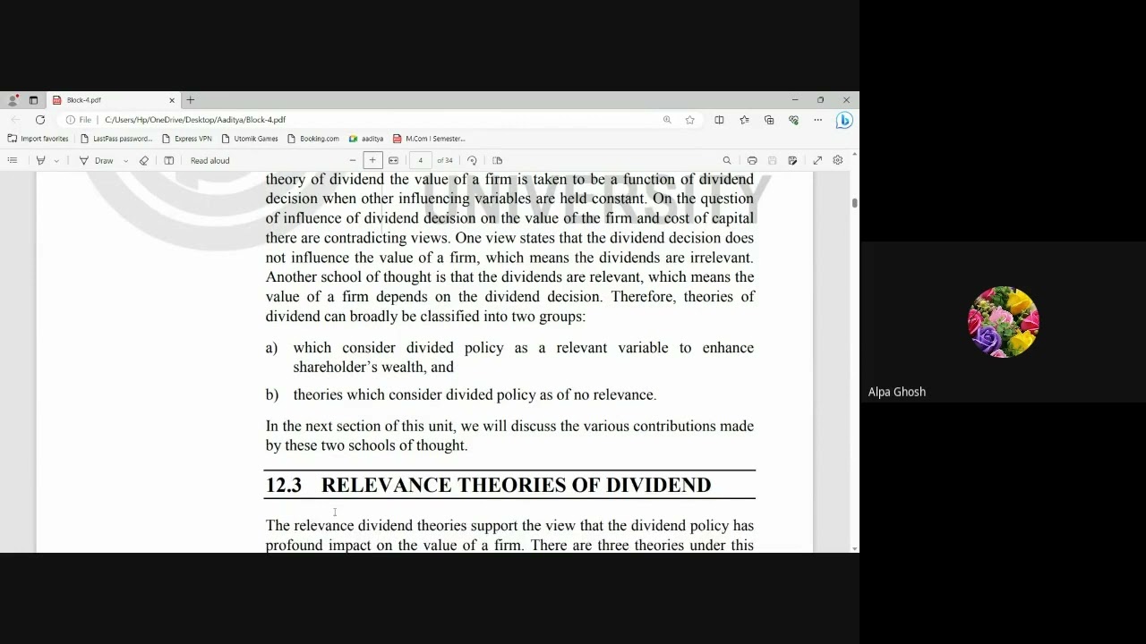The height and width of the screenshot is (644, 1146).
Task: Click the PDF Save as icon
Action: click(792, 160)
